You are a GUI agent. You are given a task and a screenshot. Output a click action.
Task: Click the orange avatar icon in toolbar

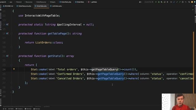pos(192,2)
